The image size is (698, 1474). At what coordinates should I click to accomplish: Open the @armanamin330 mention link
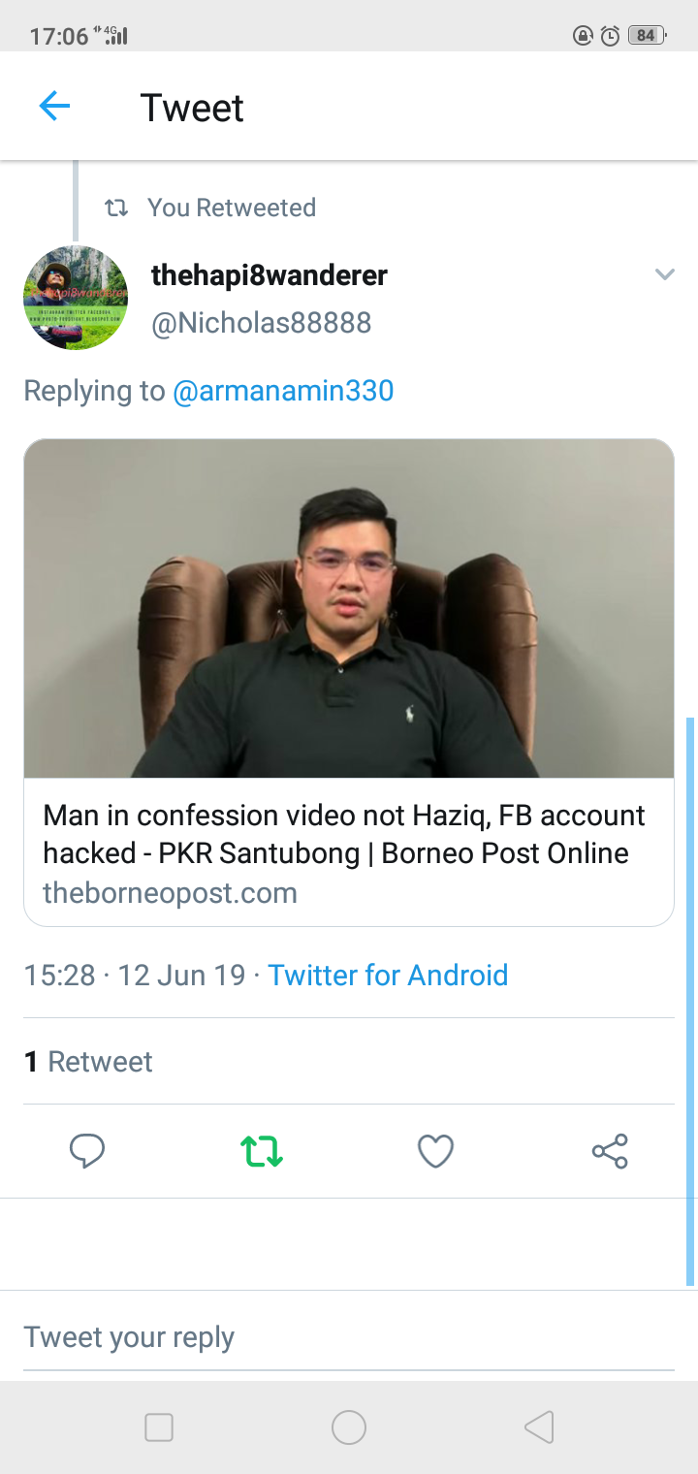(283, 391)
